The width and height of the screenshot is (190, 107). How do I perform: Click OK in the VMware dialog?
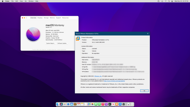144,91
